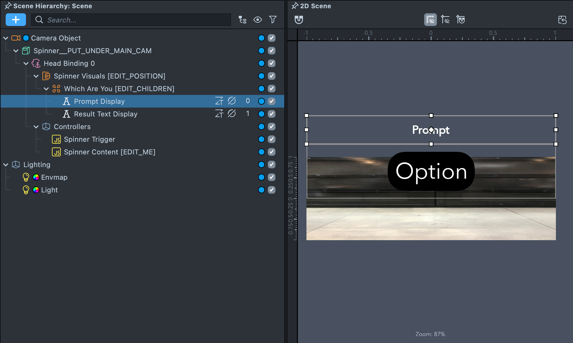This screenshot has width=573, height=343.
Task: Click the eye visibility icon in hierarchy toolbar
Action: click(x=258, y=20)
